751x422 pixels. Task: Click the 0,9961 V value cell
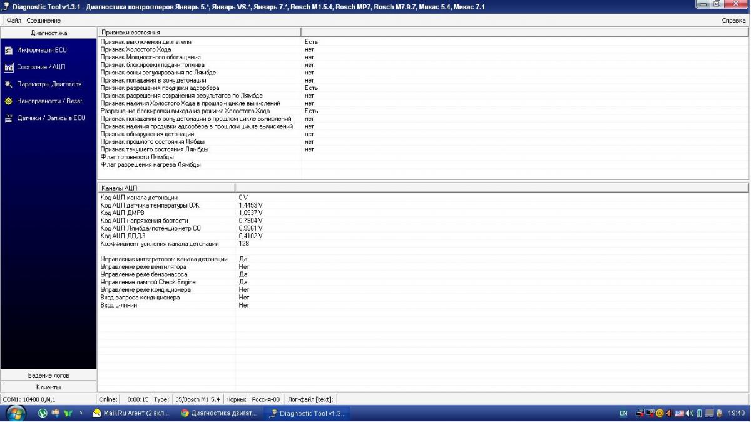click(251, 228)
